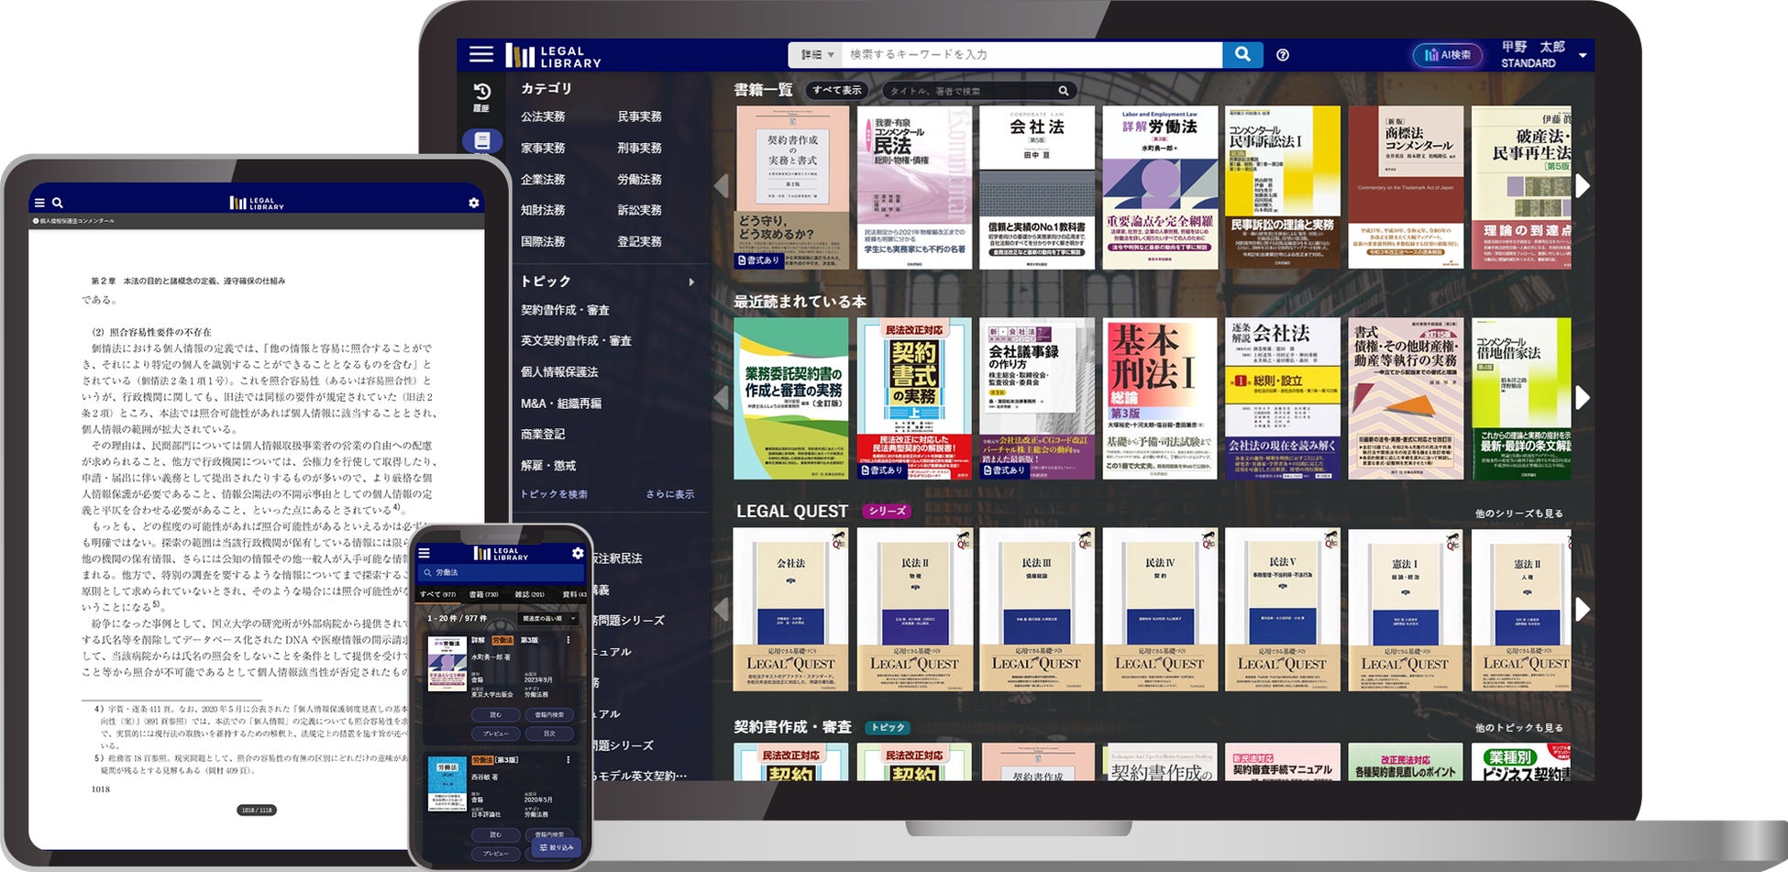Image resolution: width=1788 pixels, height=872 pixels.
Task: Click the Legal Library logo on the tablet
Action: pos(257,203)
